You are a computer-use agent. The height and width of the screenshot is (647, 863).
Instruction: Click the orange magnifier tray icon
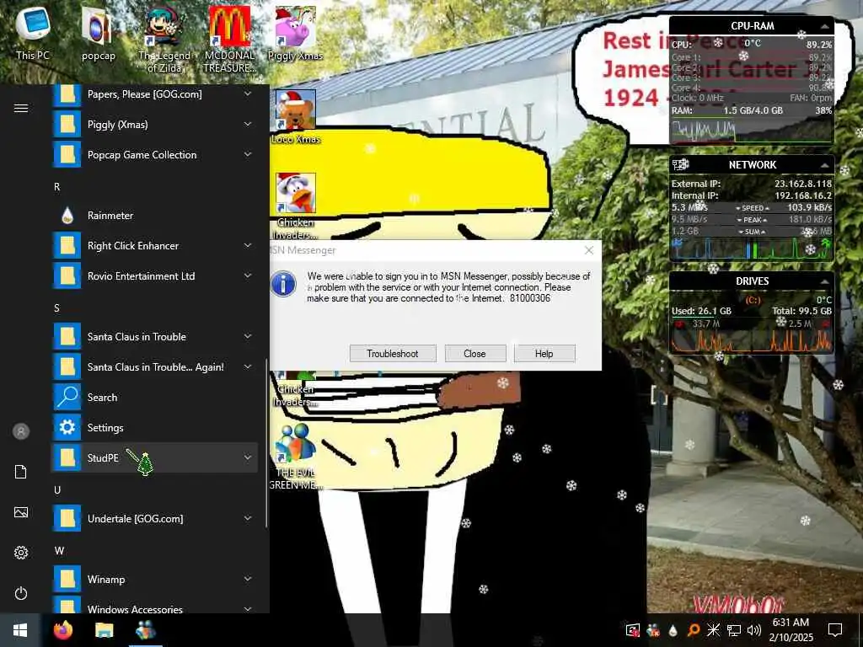coord(693,630)
